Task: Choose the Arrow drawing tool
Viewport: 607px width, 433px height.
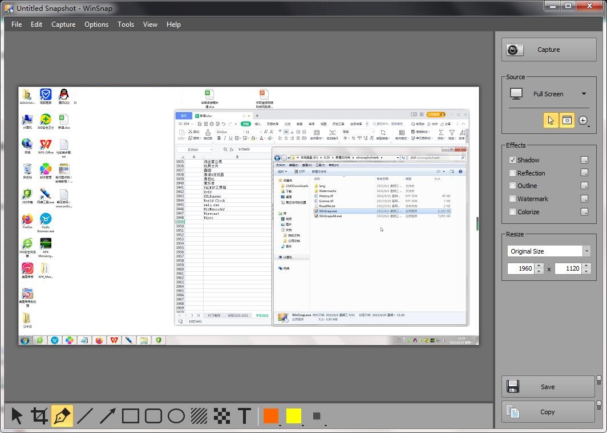Action: tap(107, 416)
